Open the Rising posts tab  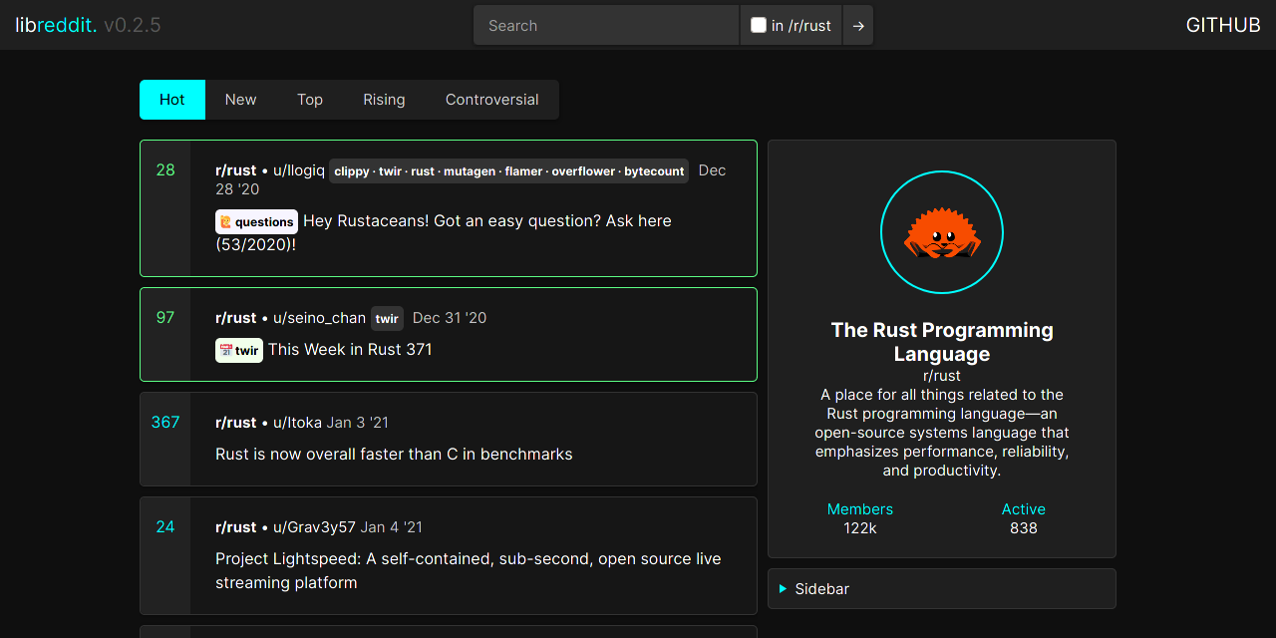pyautogui.click(x=384, y=100)
